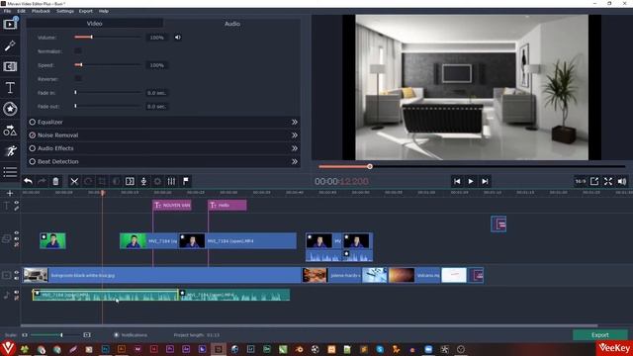Adjust the Speed slider
Image resolution: width=633 pixels, height=356 pixels.
click(108, 65)
